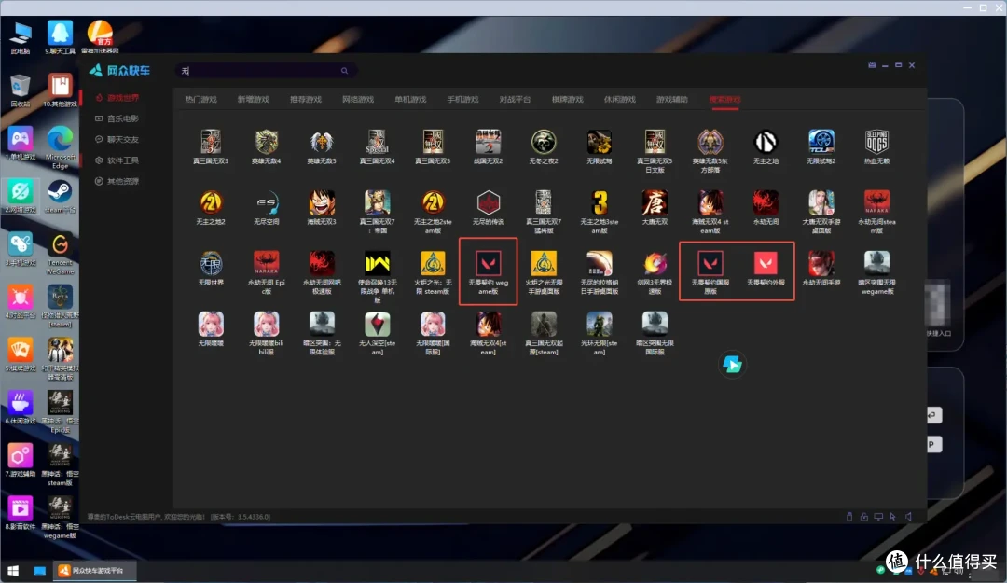Launch 无限试驾2 game

(821, 142)
